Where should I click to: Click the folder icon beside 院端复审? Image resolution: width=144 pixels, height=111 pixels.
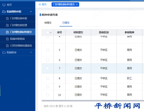[4, 53]
